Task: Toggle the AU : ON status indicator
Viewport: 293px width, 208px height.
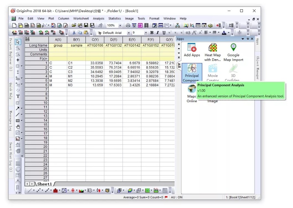Action: tap(177, 197)
